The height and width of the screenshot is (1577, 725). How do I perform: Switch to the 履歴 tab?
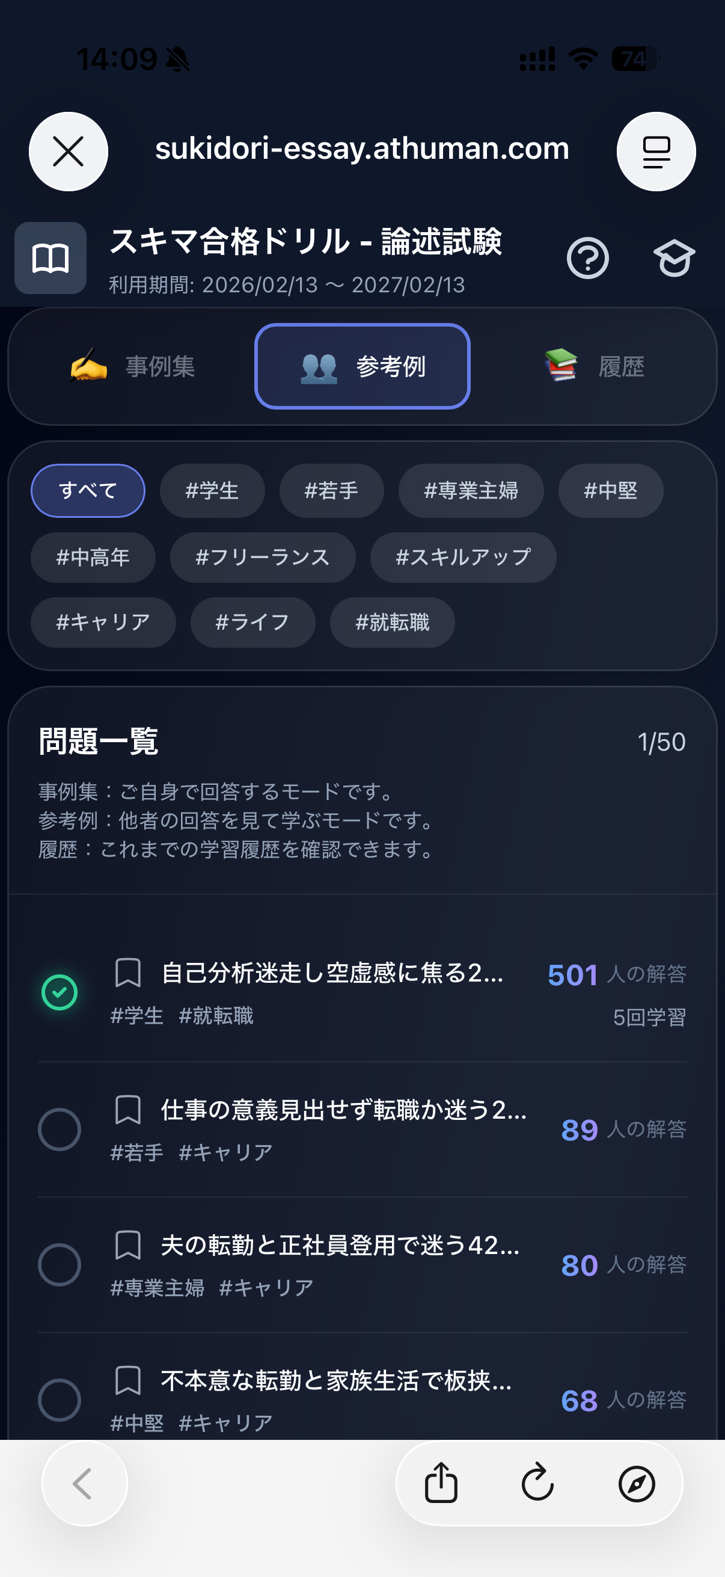[595, 366]
